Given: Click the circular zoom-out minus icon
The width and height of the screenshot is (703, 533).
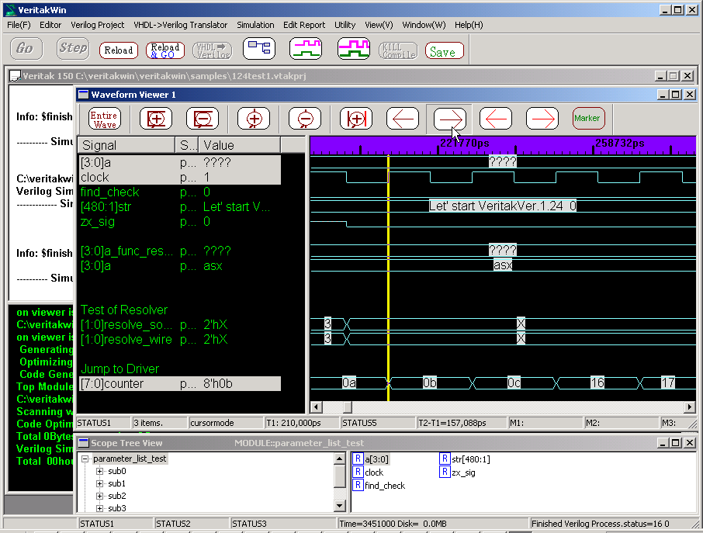Looking at the screenshot, I should tap(305, 119).
